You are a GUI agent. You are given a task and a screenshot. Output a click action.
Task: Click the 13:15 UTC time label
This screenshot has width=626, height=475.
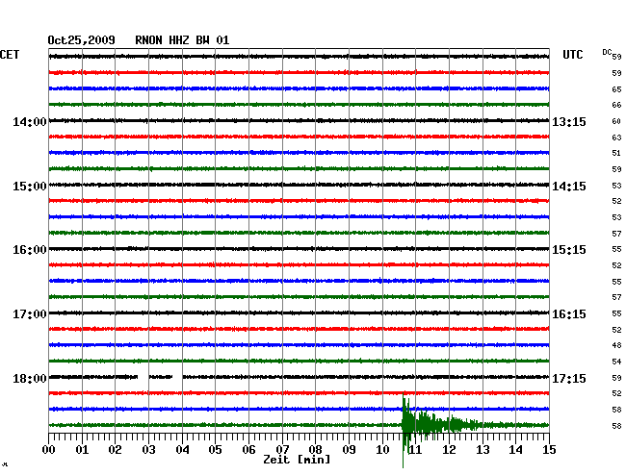point(569,121)
